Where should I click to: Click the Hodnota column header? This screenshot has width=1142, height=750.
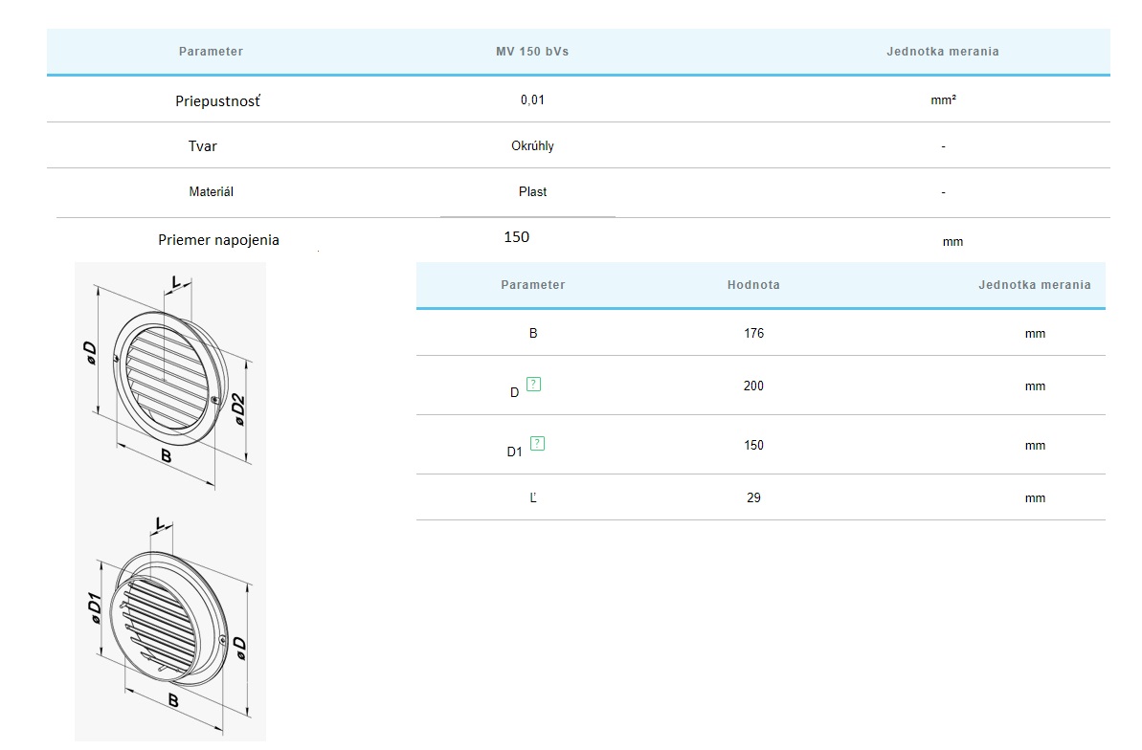(753, 285)
